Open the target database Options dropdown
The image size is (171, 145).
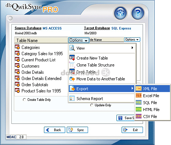[132, 39]
